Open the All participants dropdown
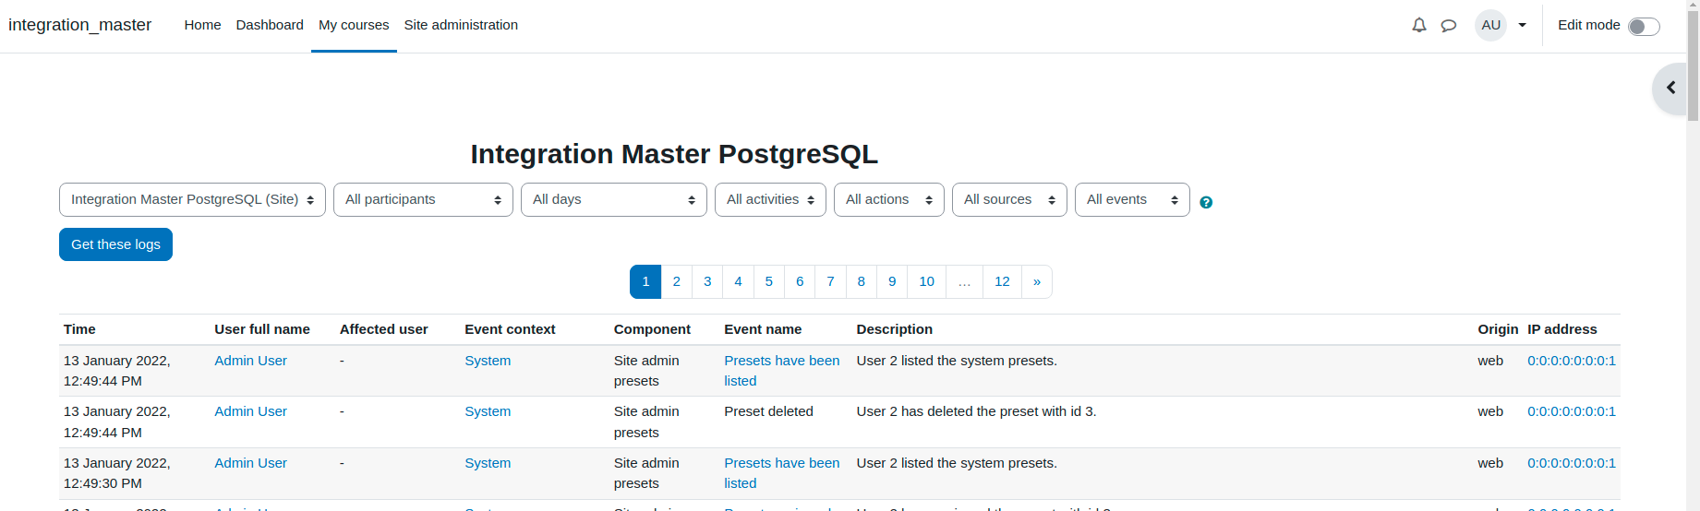 pyautogui.click(x=423, y=199)
